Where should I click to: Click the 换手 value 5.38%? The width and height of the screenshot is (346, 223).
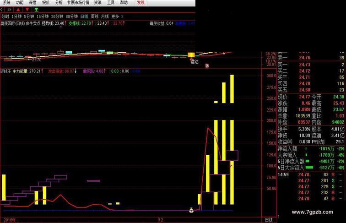304,129
